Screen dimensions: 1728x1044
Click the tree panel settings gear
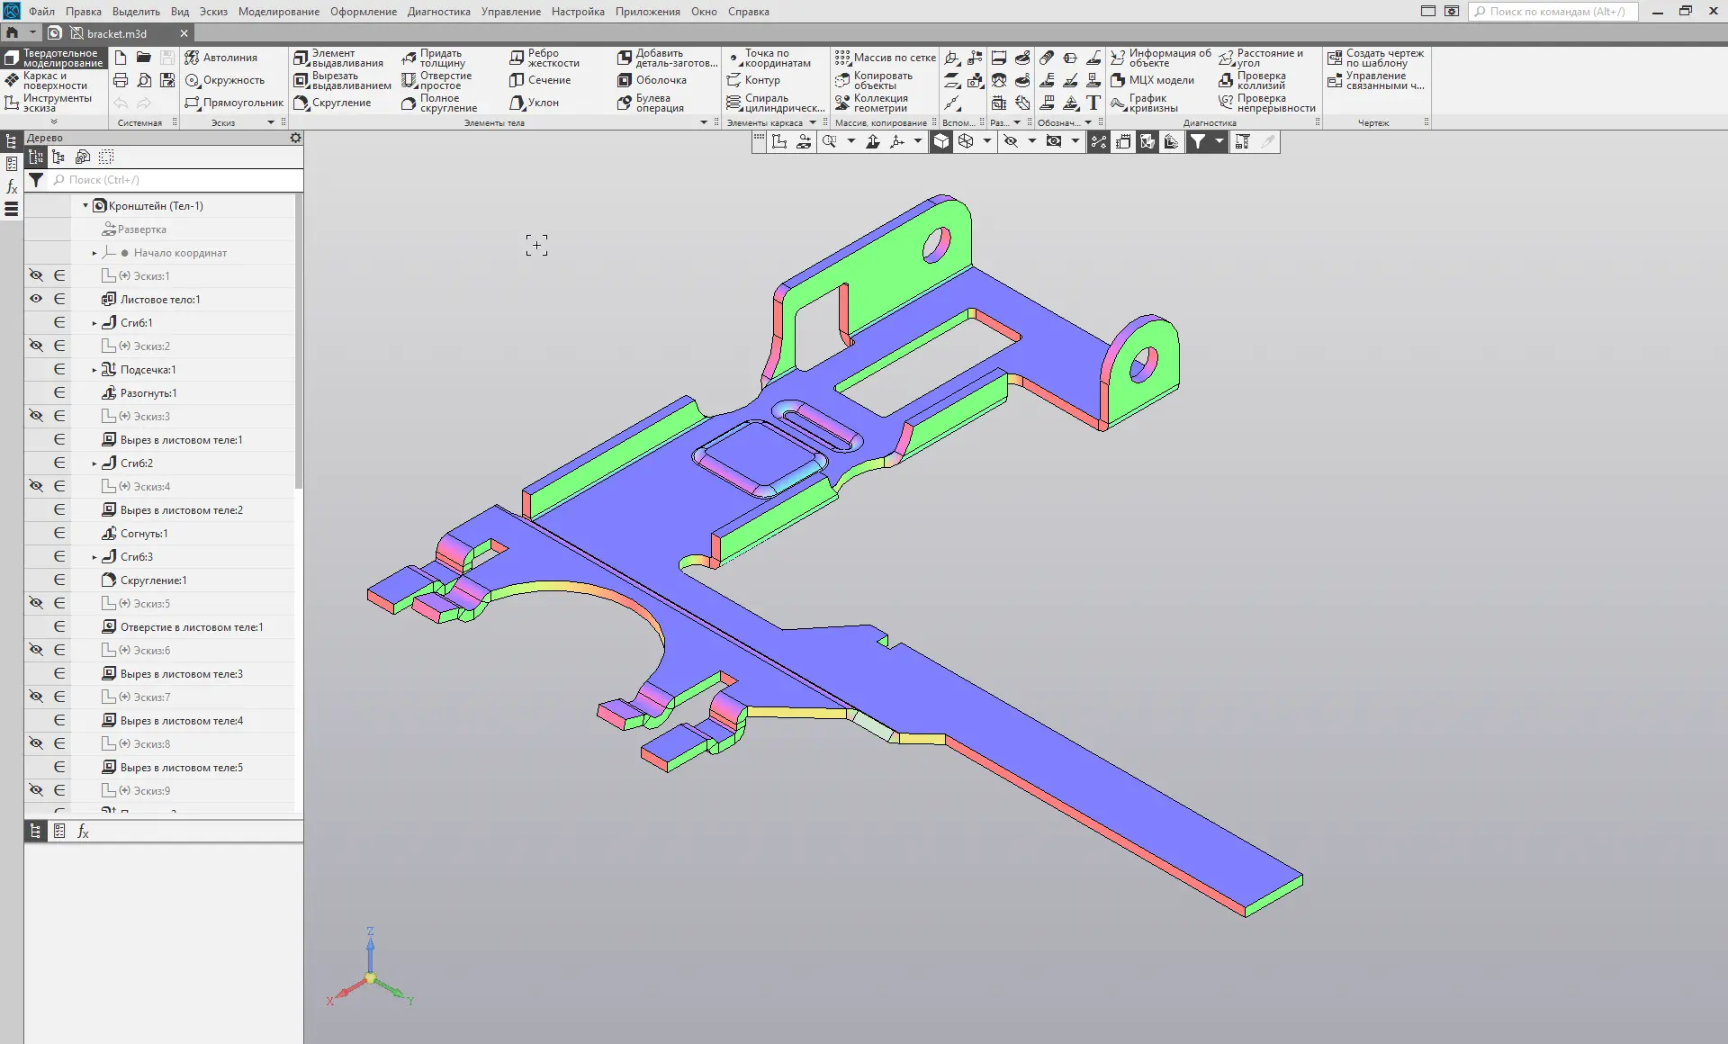point(295,138)
